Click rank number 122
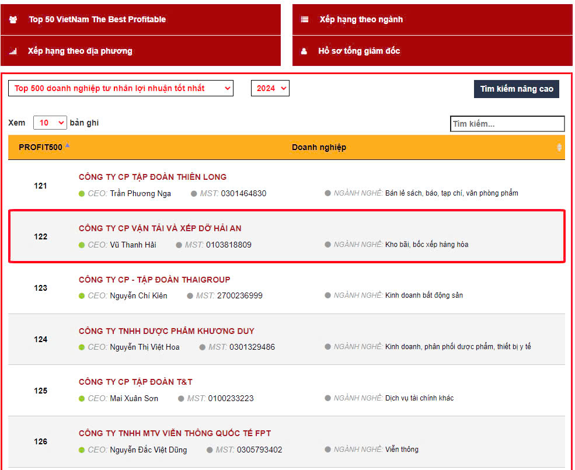The image size is (575, 470). click(x=40, y=236)
